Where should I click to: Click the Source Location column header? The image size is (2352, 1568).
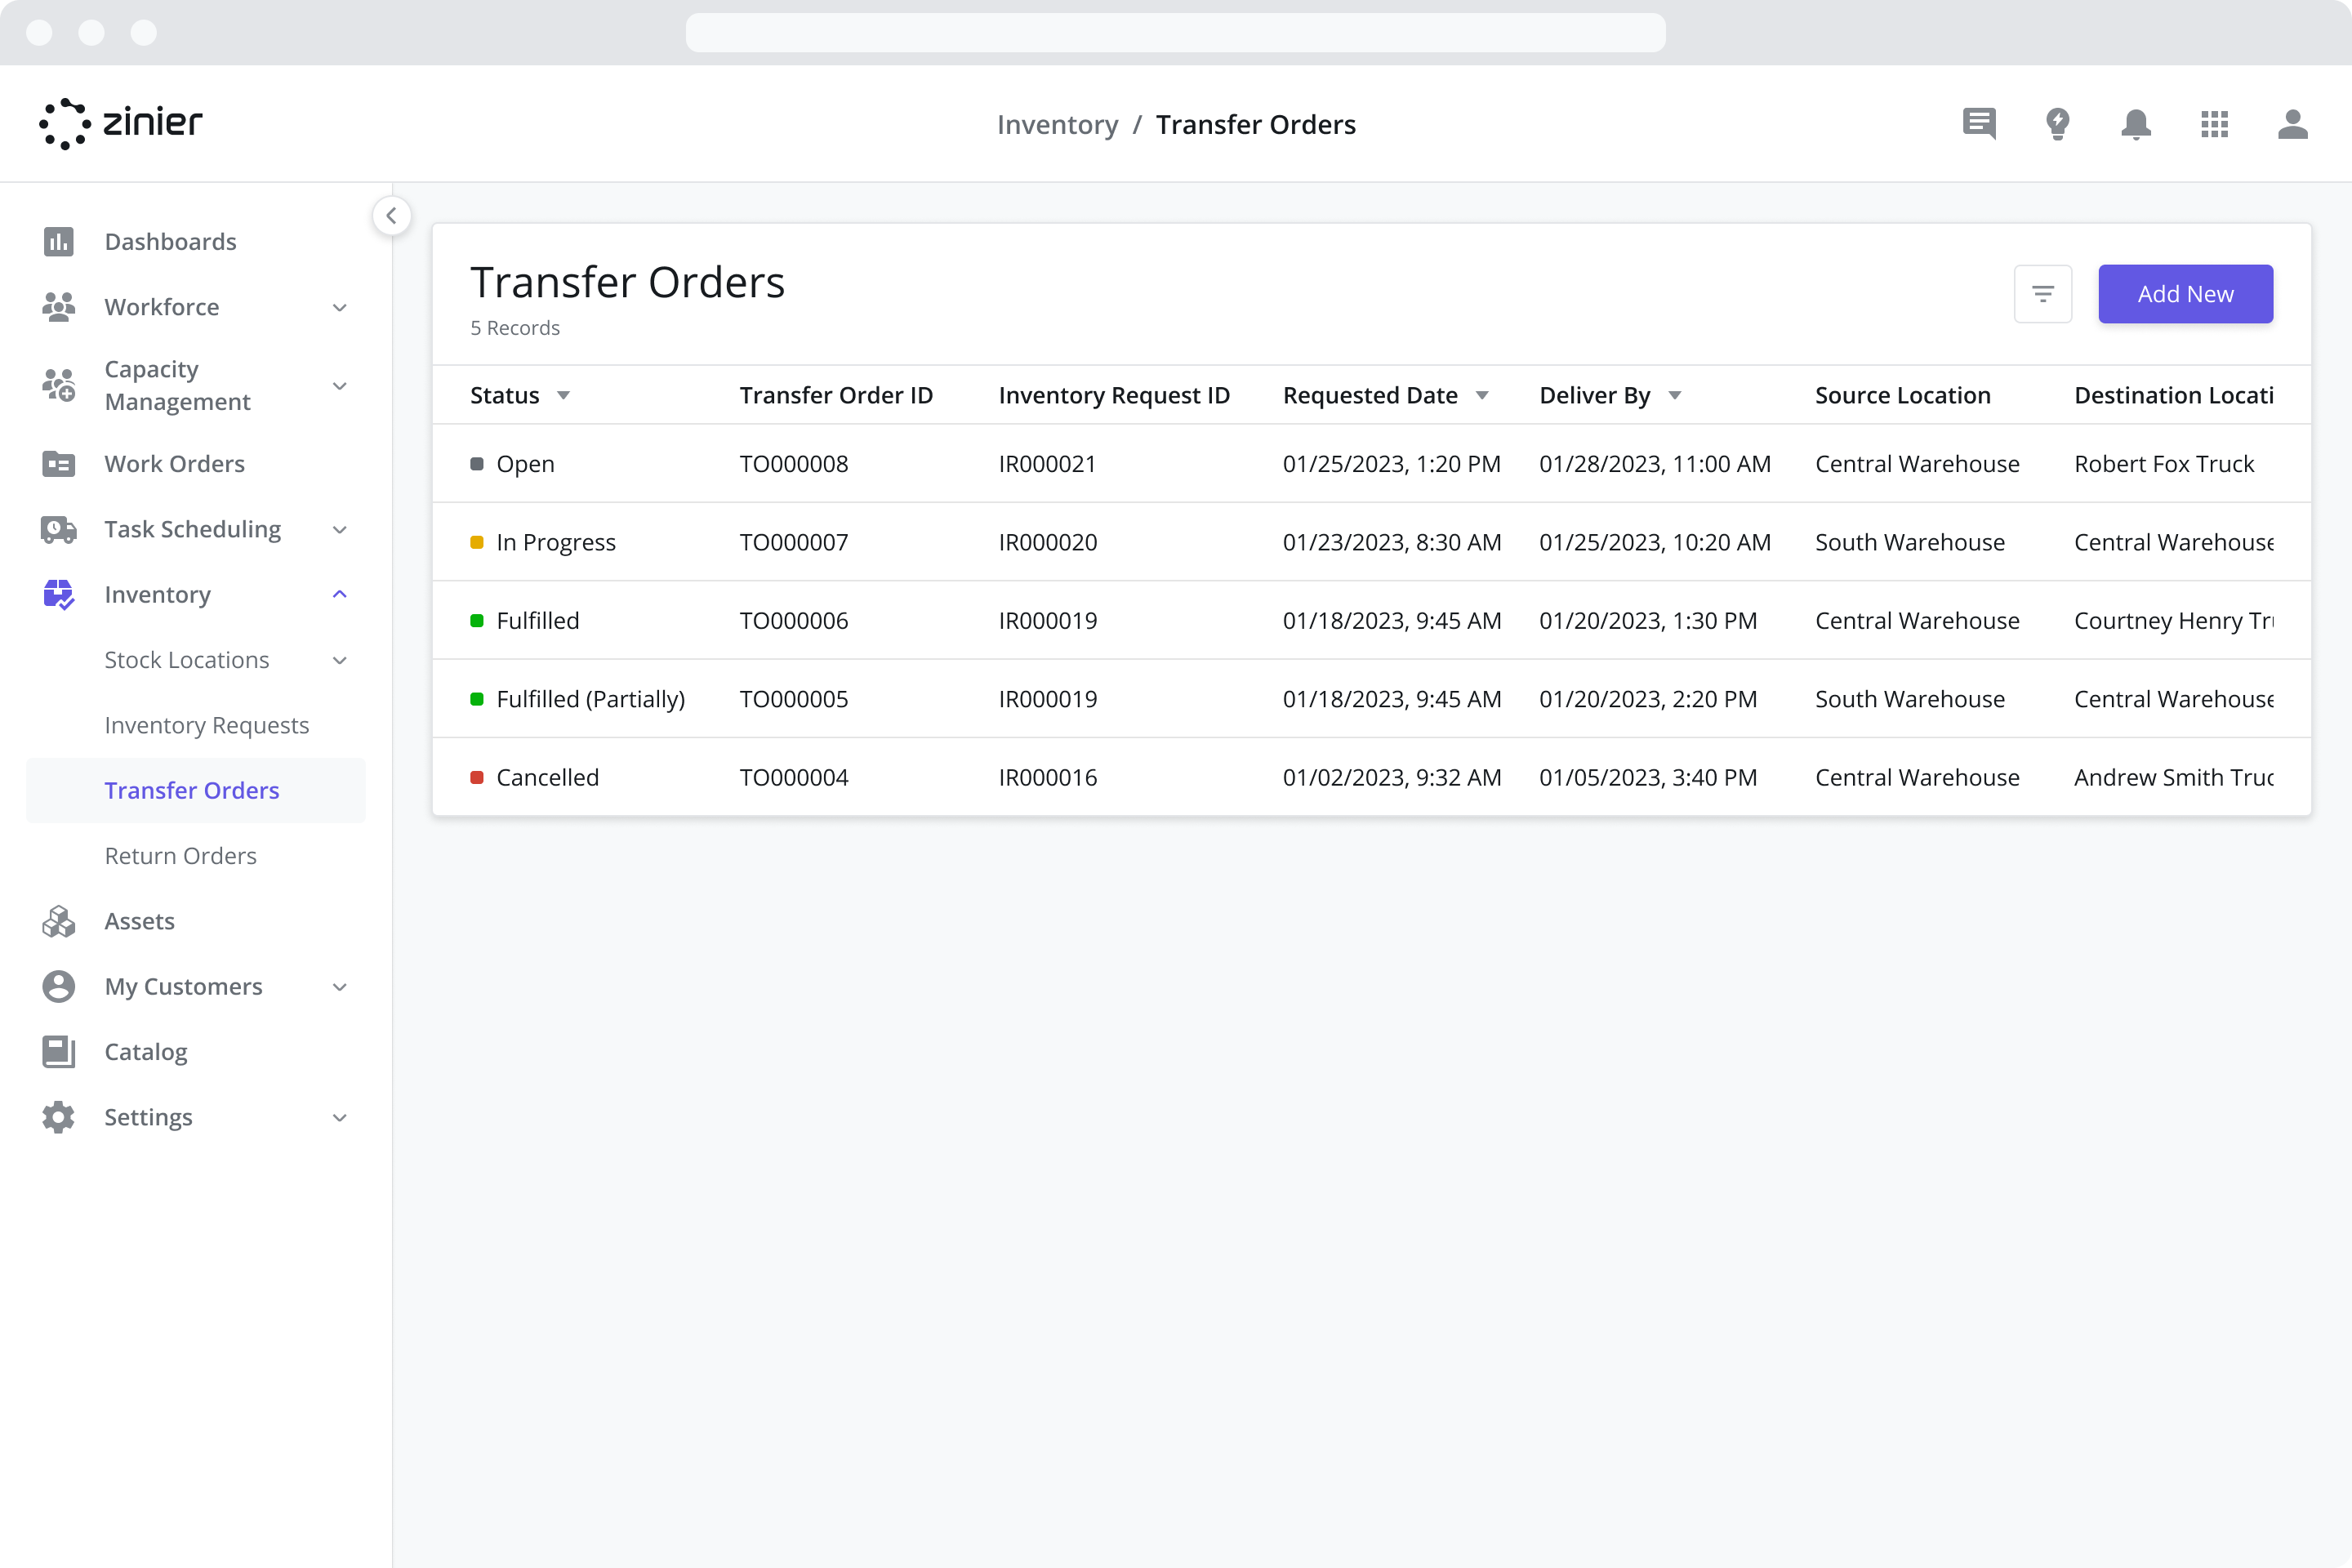[x=1902, y=395]
